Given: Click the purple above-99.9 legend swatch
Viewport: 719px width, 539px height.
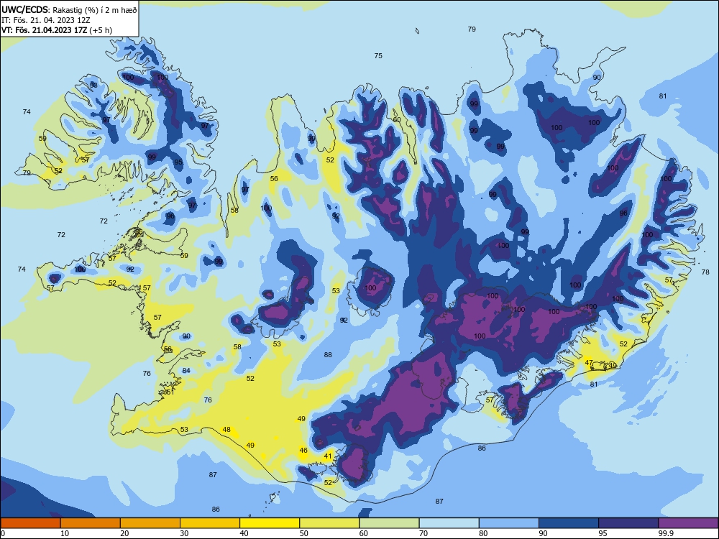Looking at the screenshot, I should (x=688, y=523).
